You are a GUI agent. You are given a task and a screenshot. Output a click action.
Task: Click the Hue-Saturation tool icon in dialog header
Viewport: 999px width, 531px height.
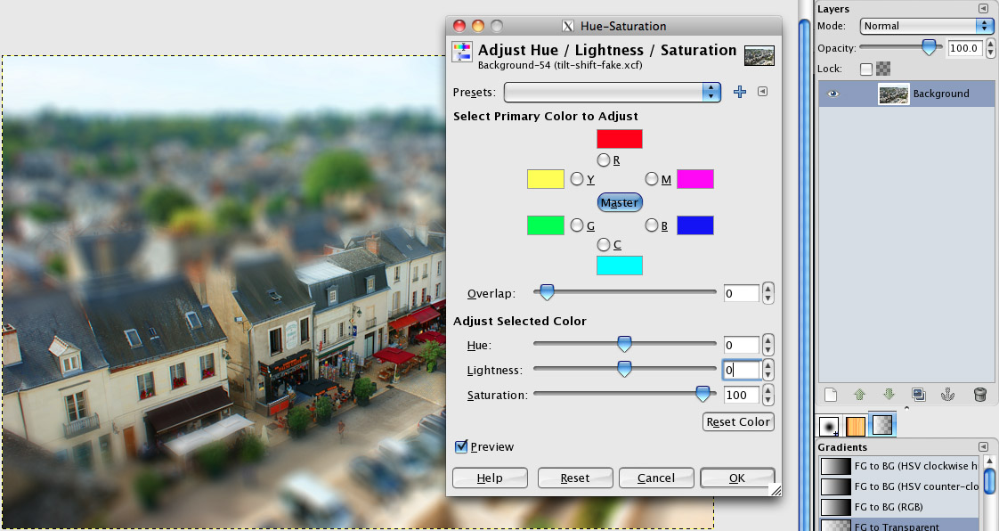click(x=462, y=52)
